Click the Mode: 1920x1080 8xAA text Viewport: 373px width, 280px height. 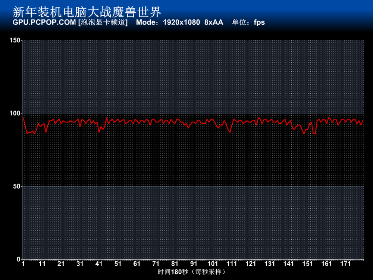pyautogui.click(x=180, y=22)
